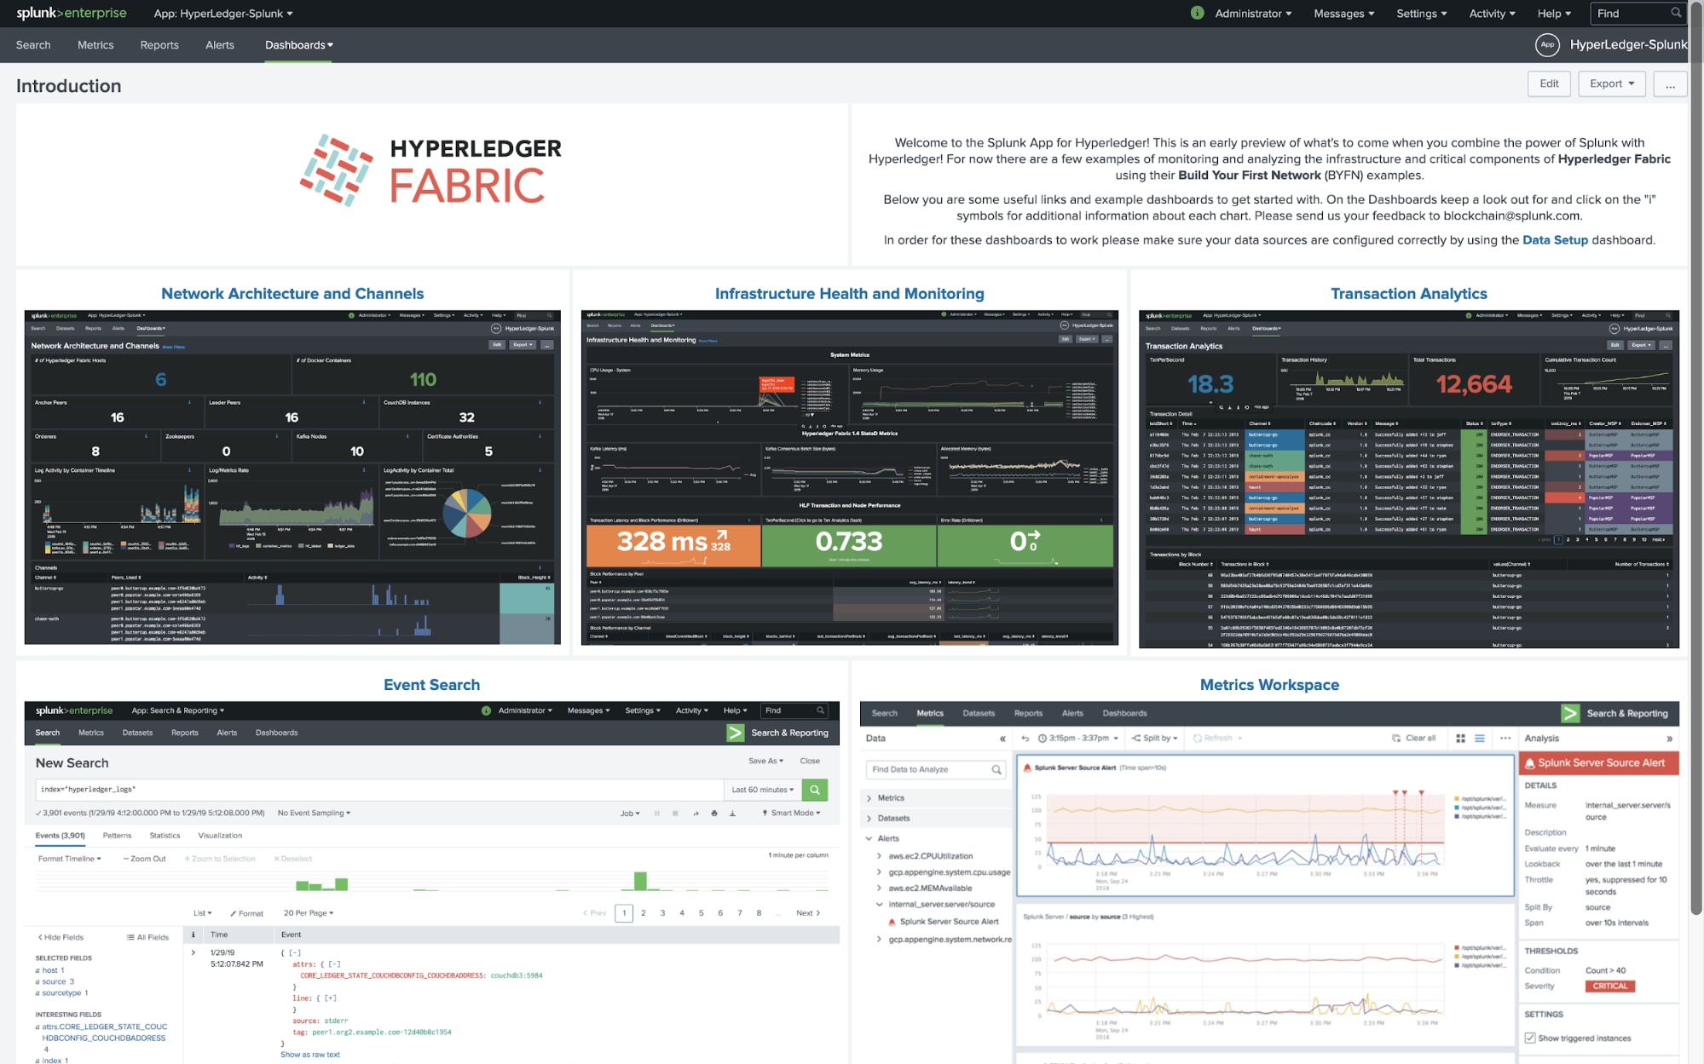1704x1064 pixels.
Task: Open the three-dots menu in Metrics Workspace toolbar
Action: pyautogui.click(x=1505, y=738)
